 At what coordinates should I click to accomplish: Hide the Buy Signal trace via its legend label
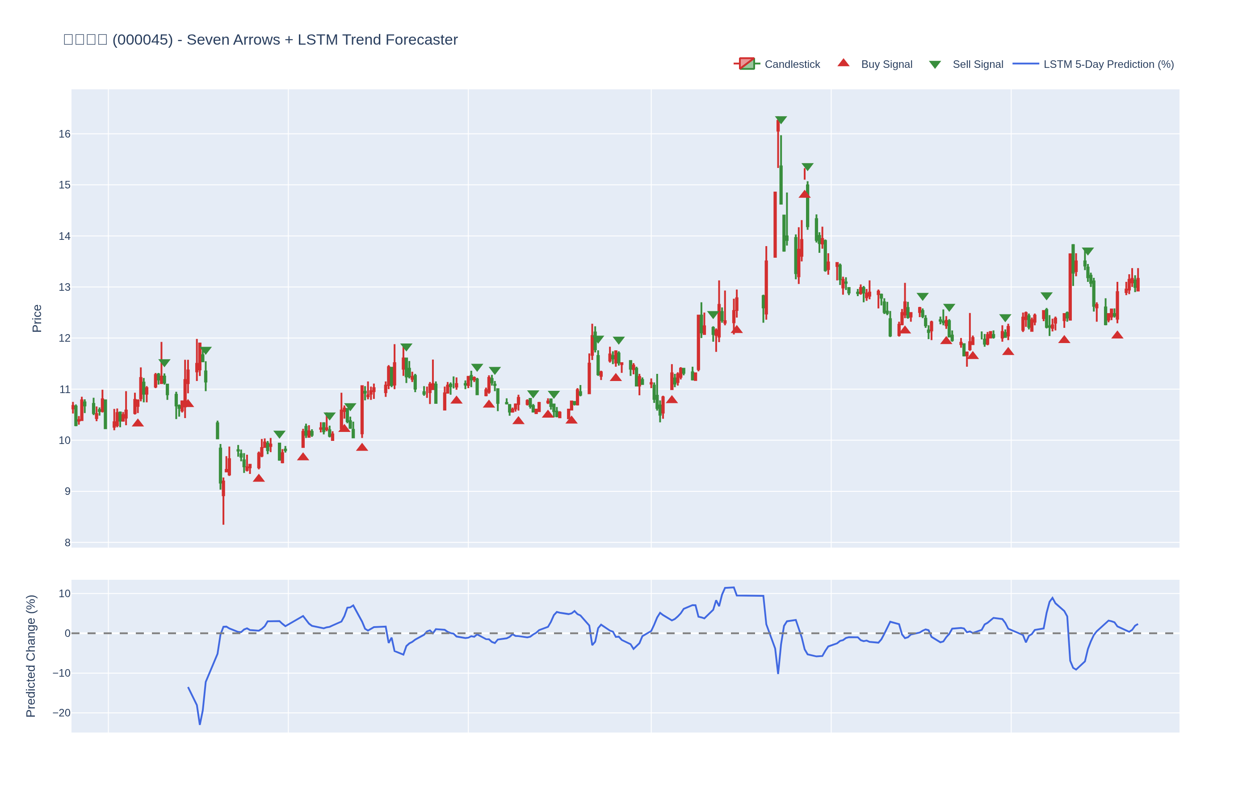pos(886,64)
